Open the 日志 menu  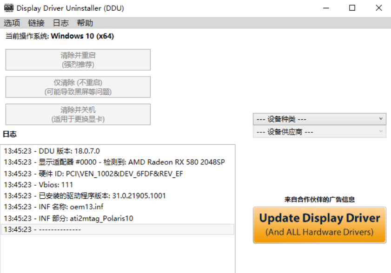click(x=60, y=23)
